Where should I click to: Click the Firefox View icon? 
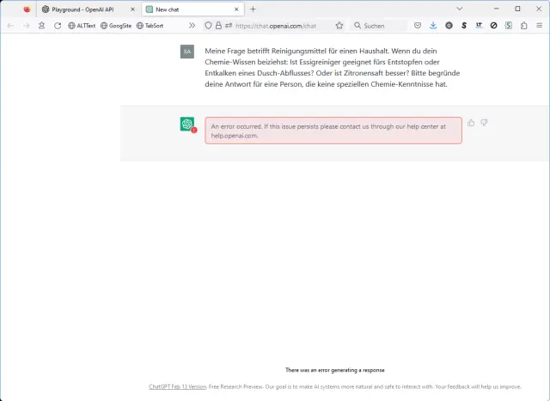click(27, 9)
